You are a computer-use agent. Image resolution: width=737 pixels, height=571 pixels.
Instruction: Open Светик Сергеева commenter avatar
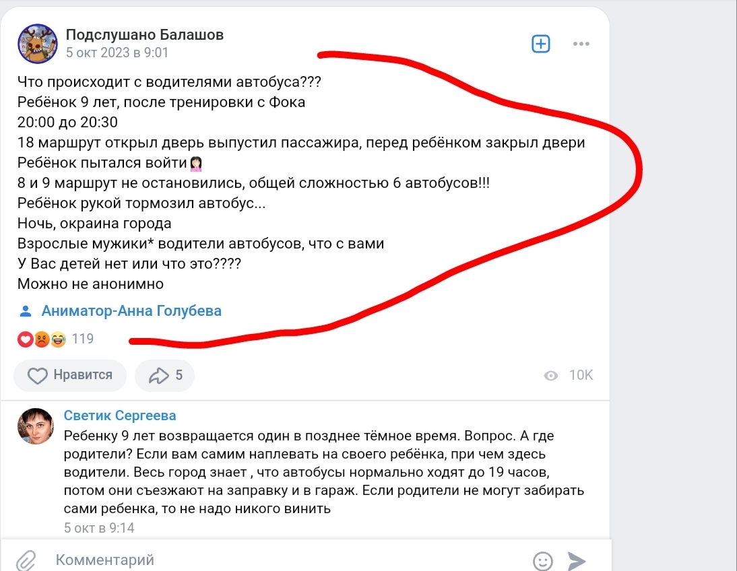(36, 426)
